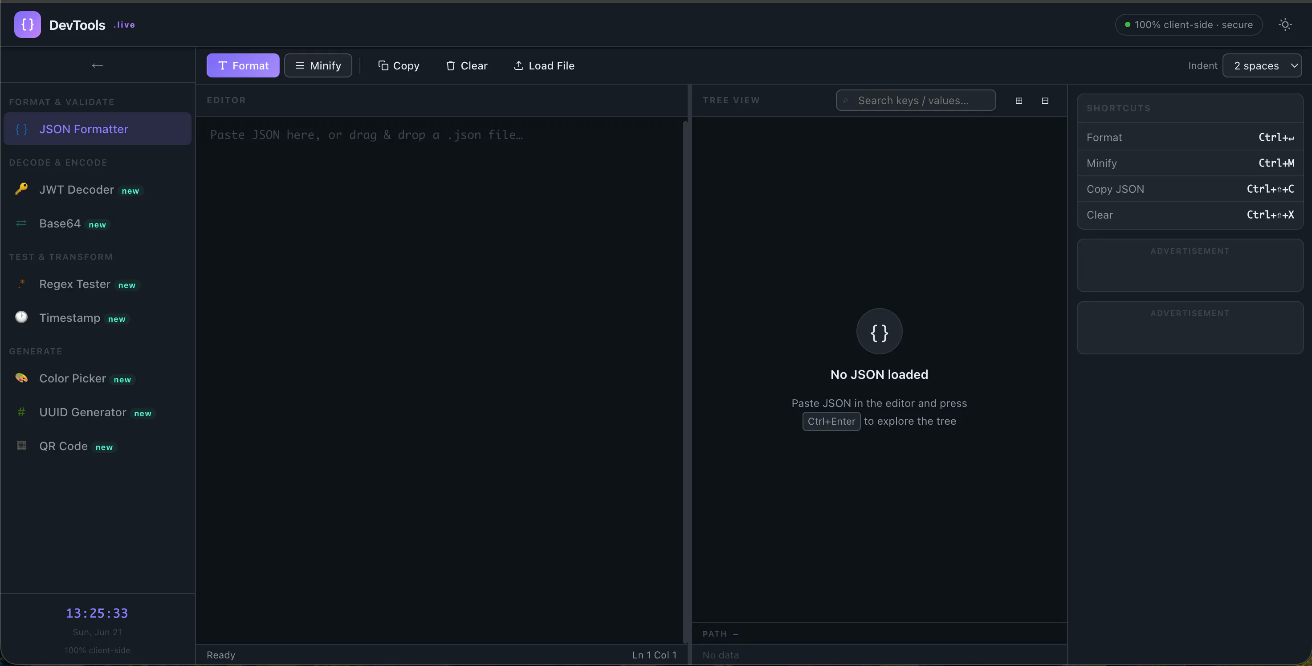Open the UUID Generator tool
The width and height of the screenshot is (1312, 666).
[97, 412]
